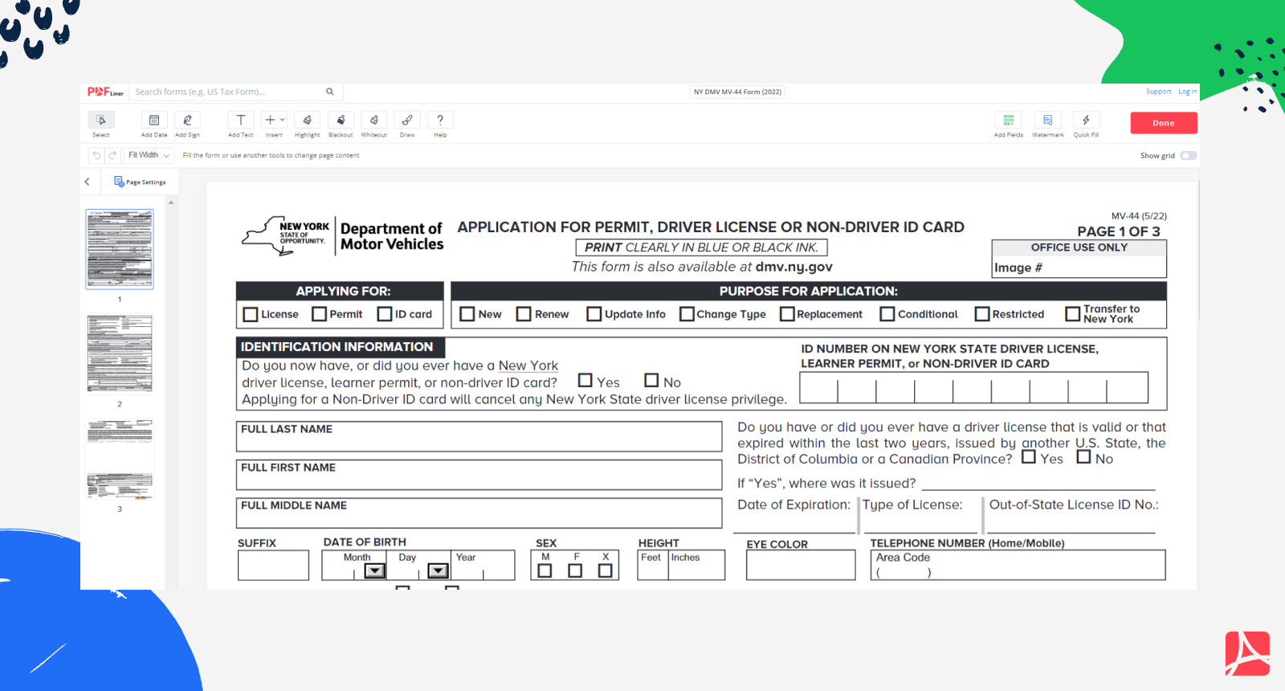The height and width of the screenshot is (691, 1285).
Task: Select the Add Date tool
Action: click(x=154, y=121)
